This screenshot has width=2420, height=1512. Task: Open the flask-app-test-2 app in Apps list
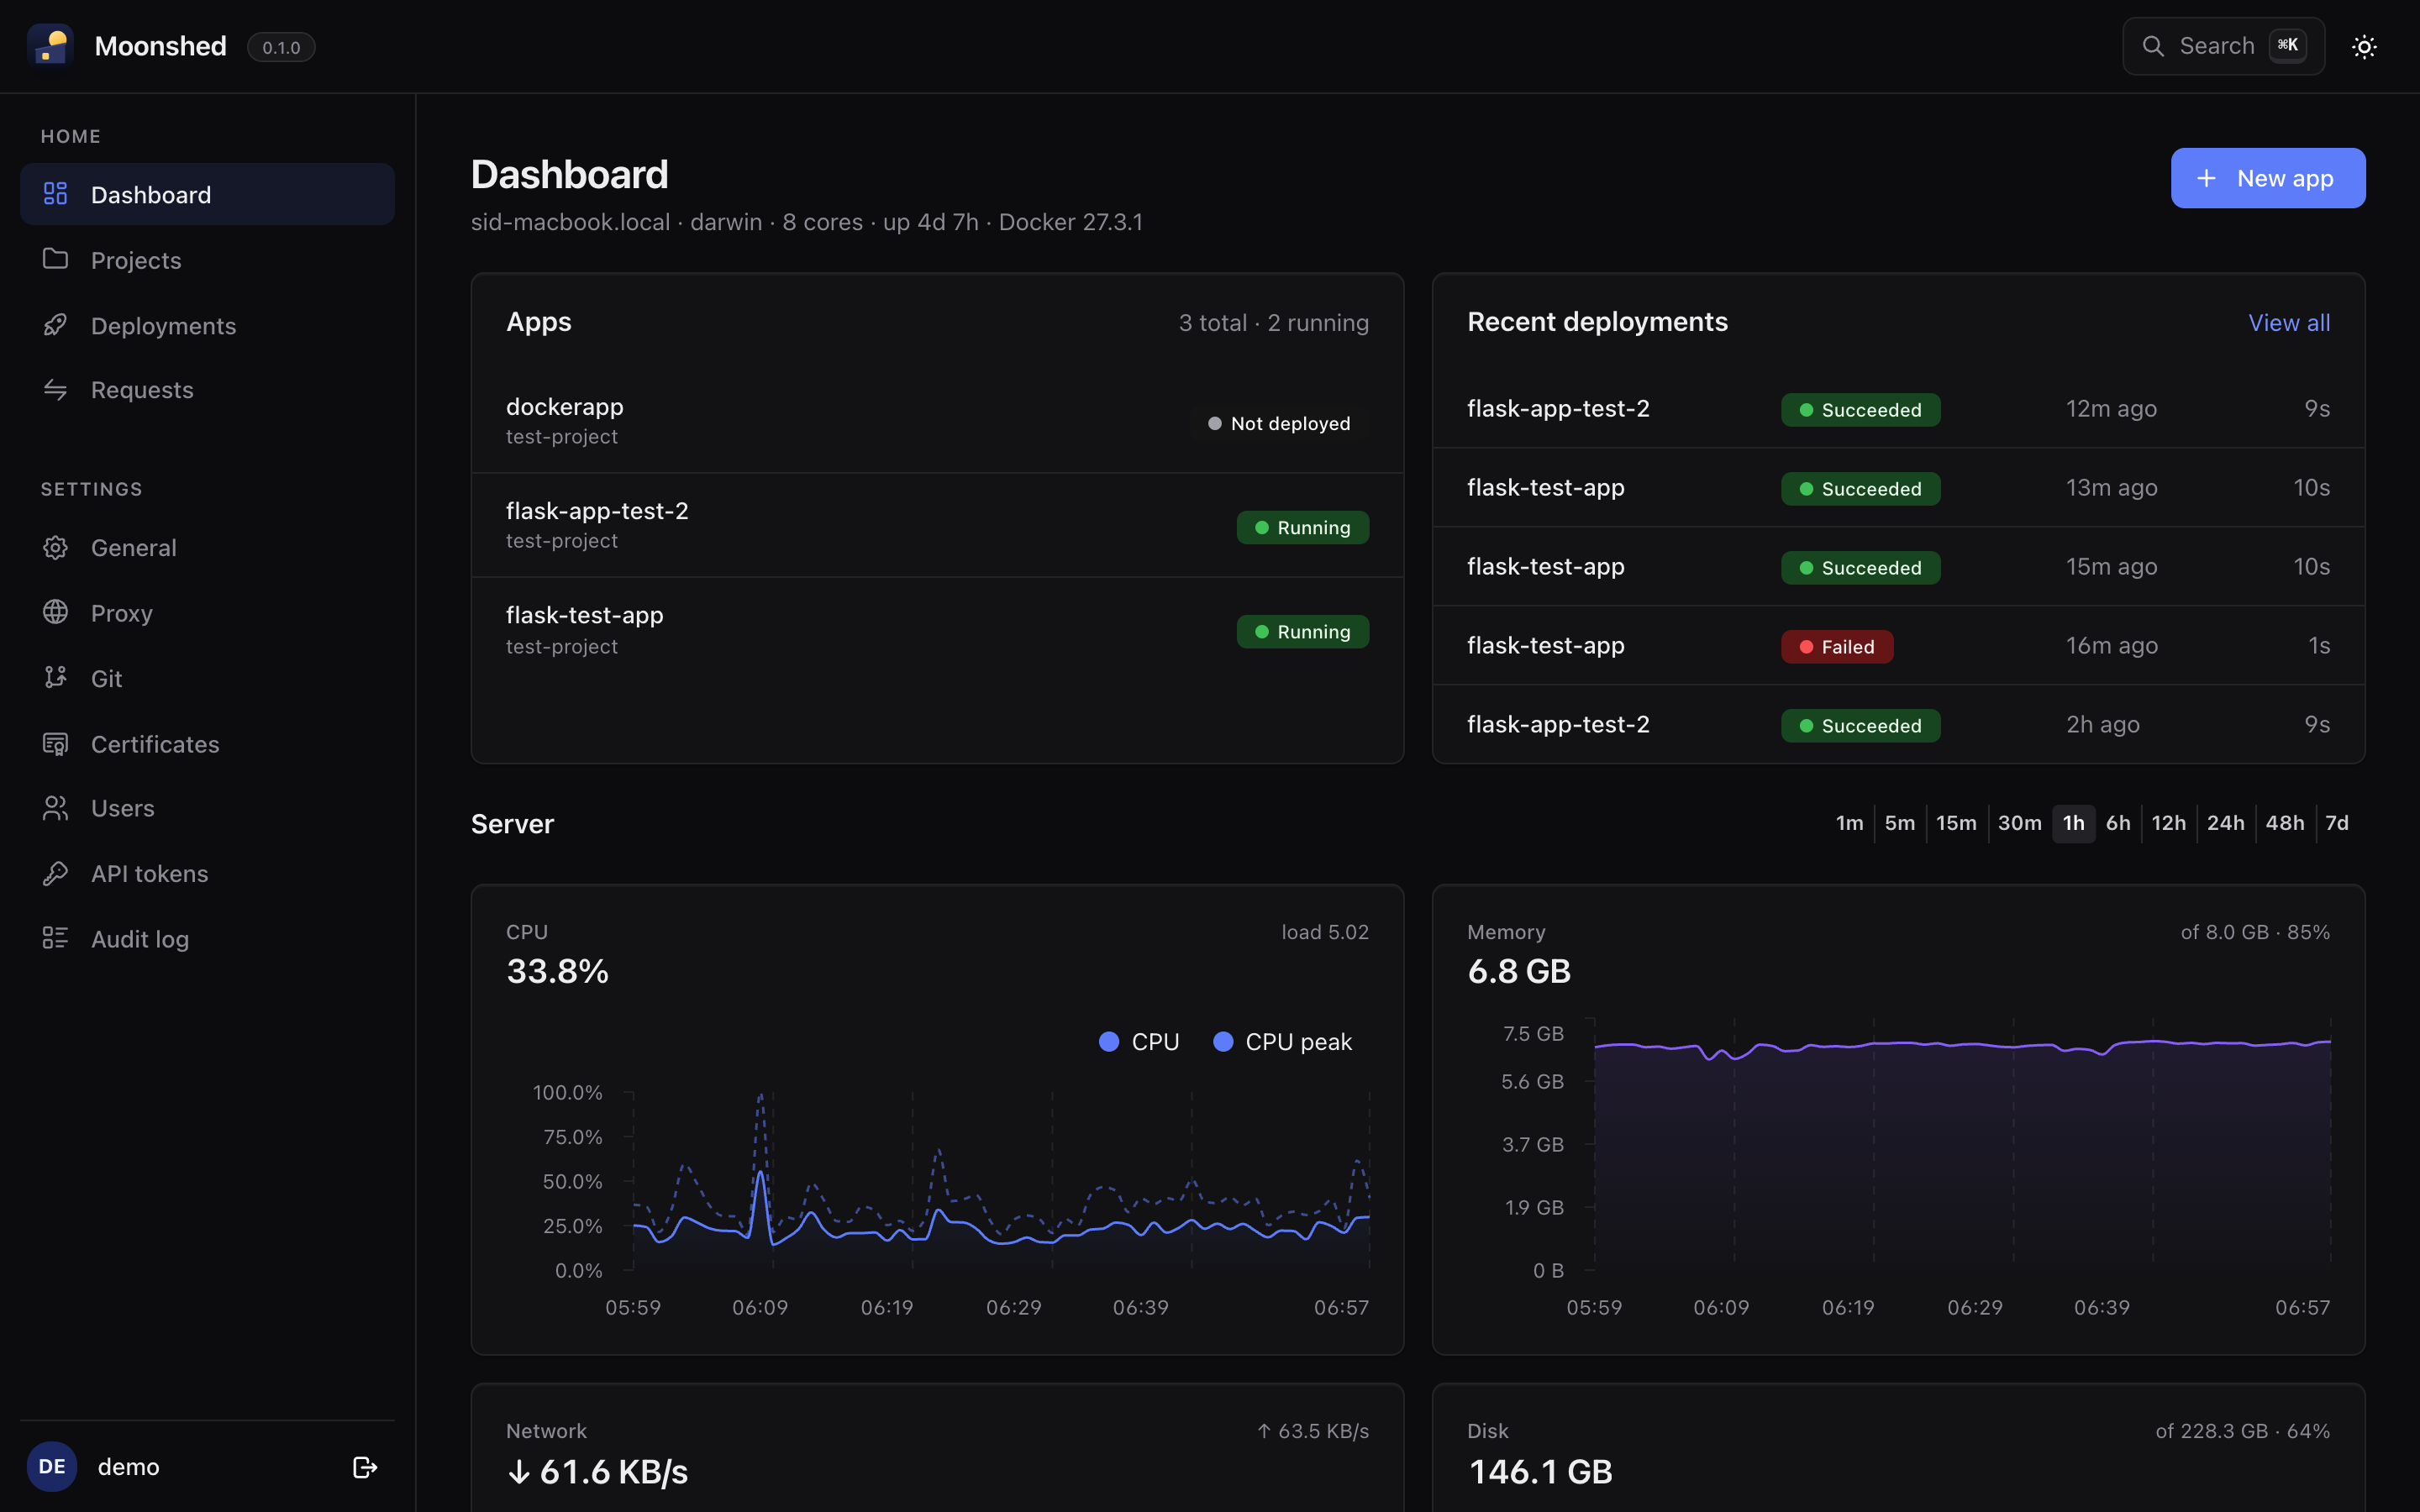(937, 525)
